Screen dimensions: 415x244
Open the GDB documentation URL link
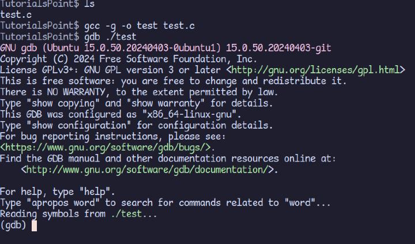point(149,170)
